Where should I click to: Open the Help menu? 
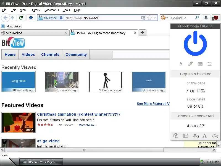tap(77, 10)
